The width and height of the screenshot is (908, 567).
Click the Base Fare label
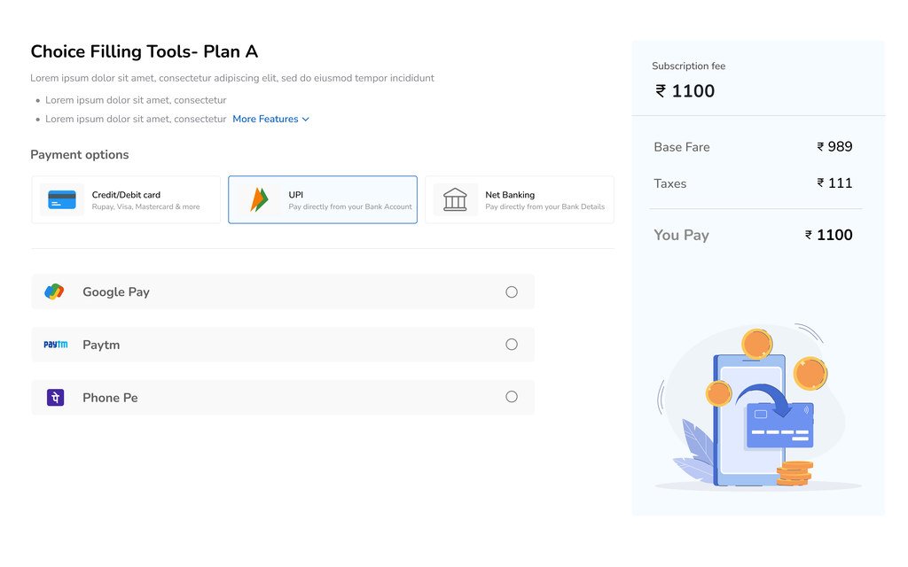coord(682,147)
